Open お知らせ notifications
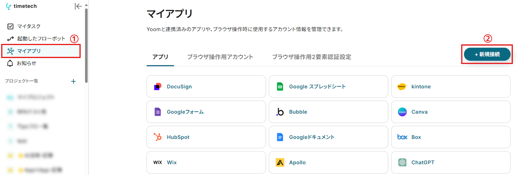Image resolution: width=526 pixels, height=175 pixels. pyautogui.click(x=26, y=63)
